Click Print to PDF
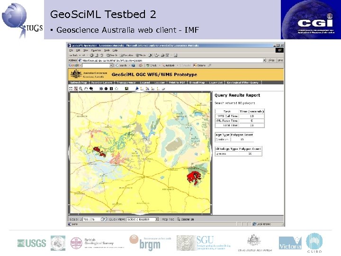Image resolution: width=341 pixels, height=256 pixels. [177, 82]
